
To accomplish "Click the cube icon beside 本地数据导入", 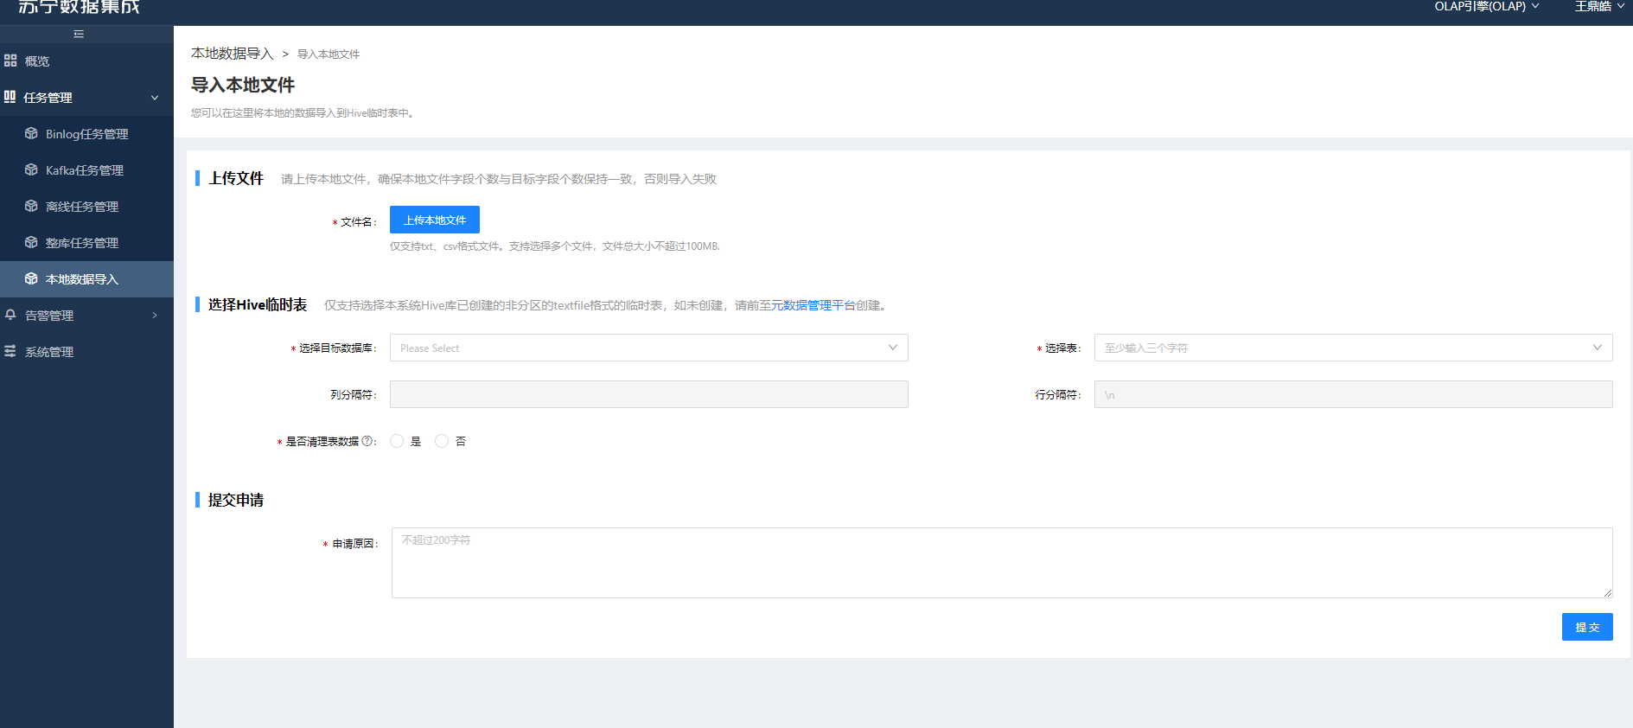I will click(31, 278).
